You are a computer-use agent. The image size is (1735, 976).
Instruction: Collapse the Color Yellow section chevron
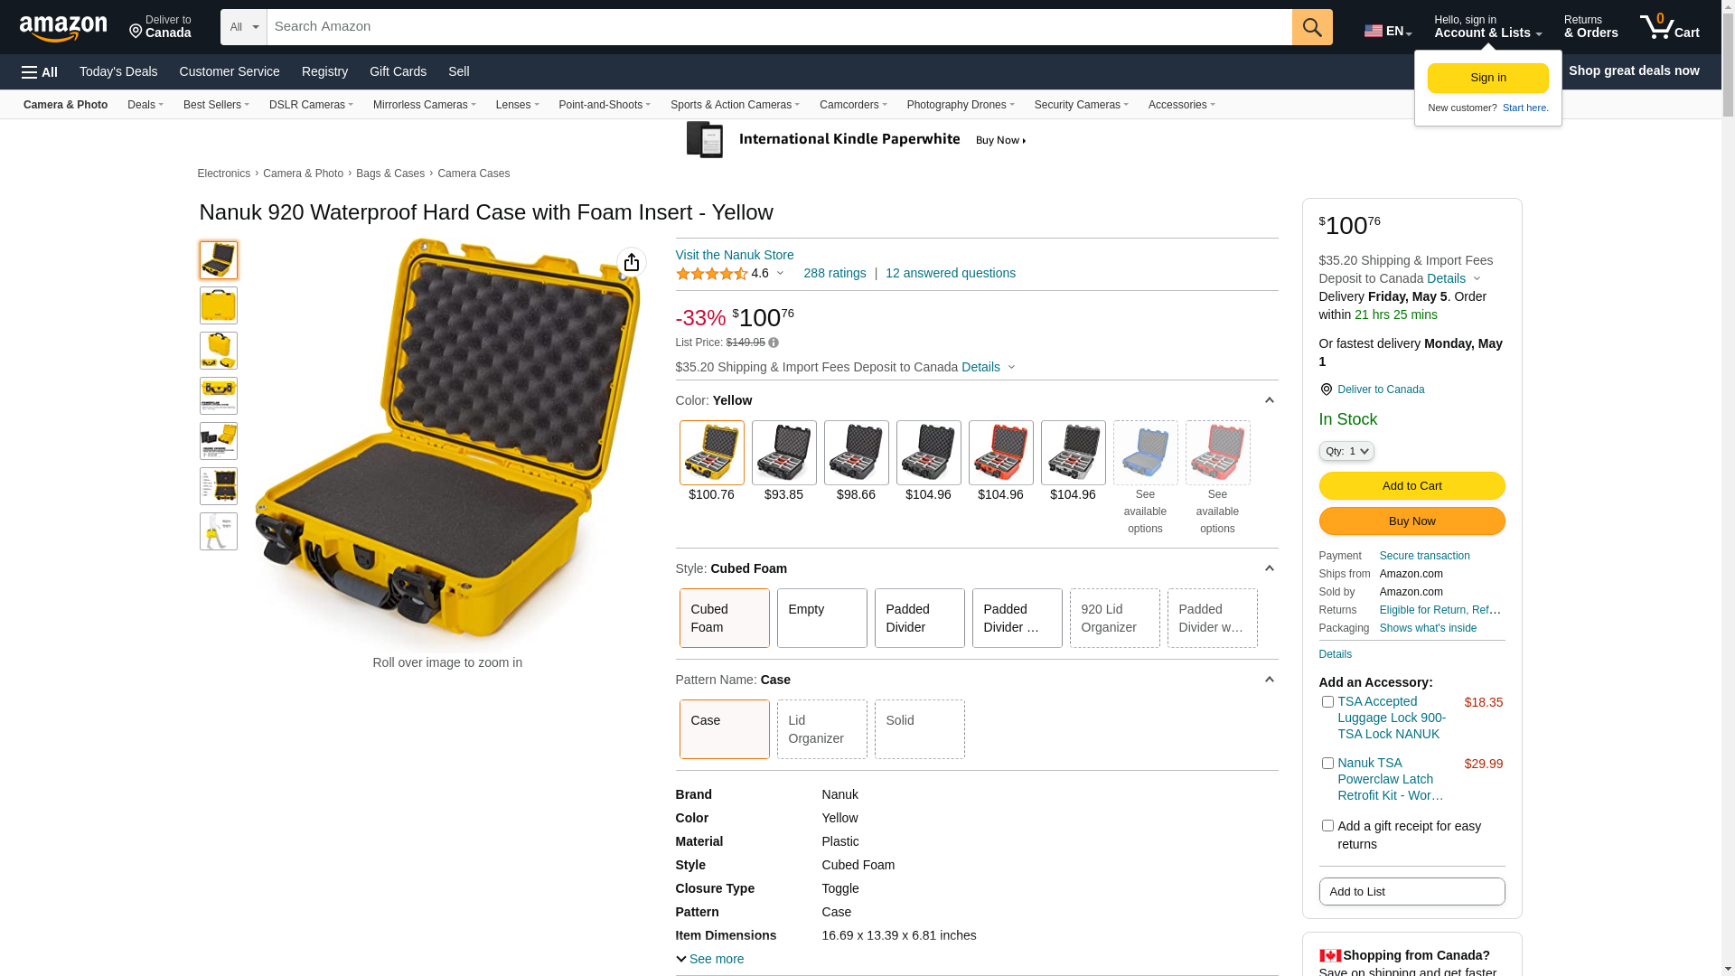coord(1269,400)
